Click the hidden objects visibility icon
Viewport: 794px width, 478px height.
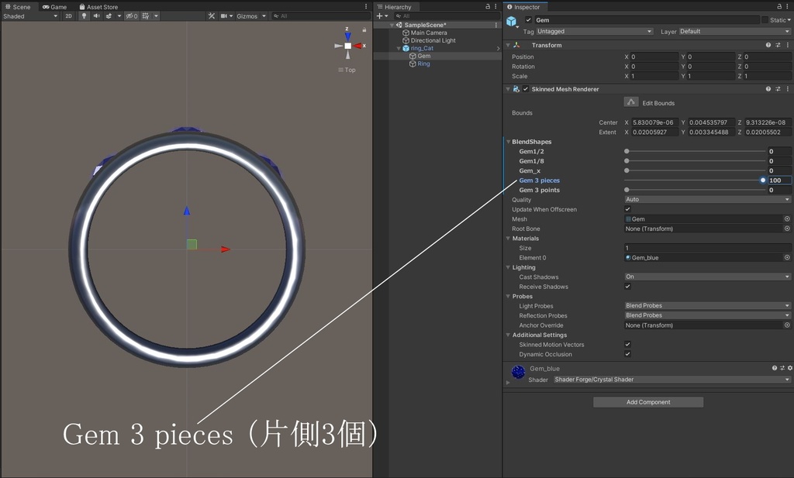(131, 16)
